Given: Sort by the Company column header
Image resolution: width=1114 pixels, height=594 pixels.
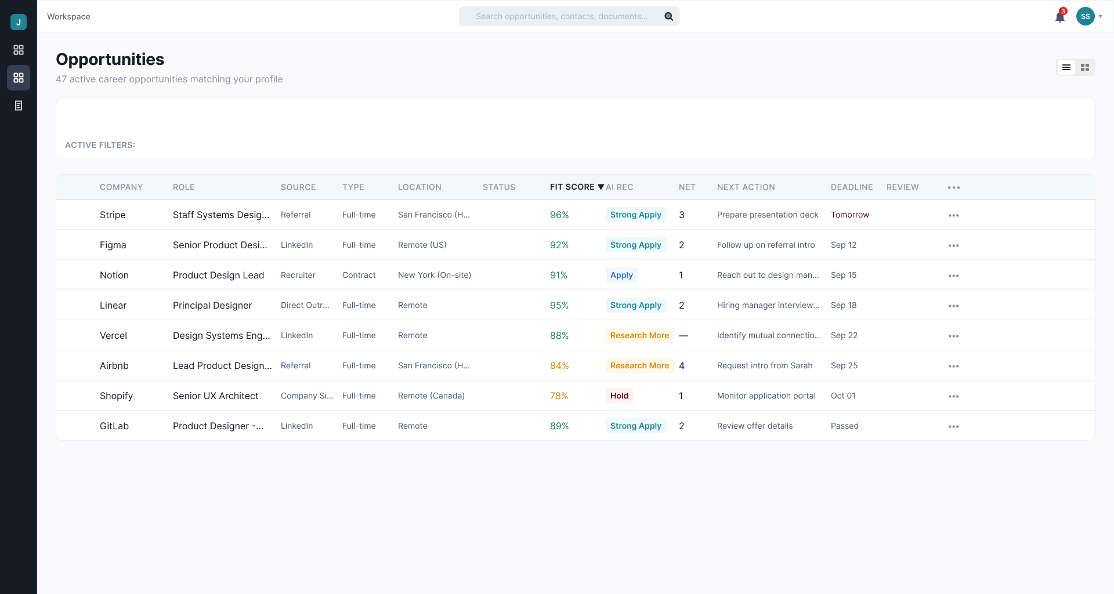Looking at the screenshot, I should [121, 187].
